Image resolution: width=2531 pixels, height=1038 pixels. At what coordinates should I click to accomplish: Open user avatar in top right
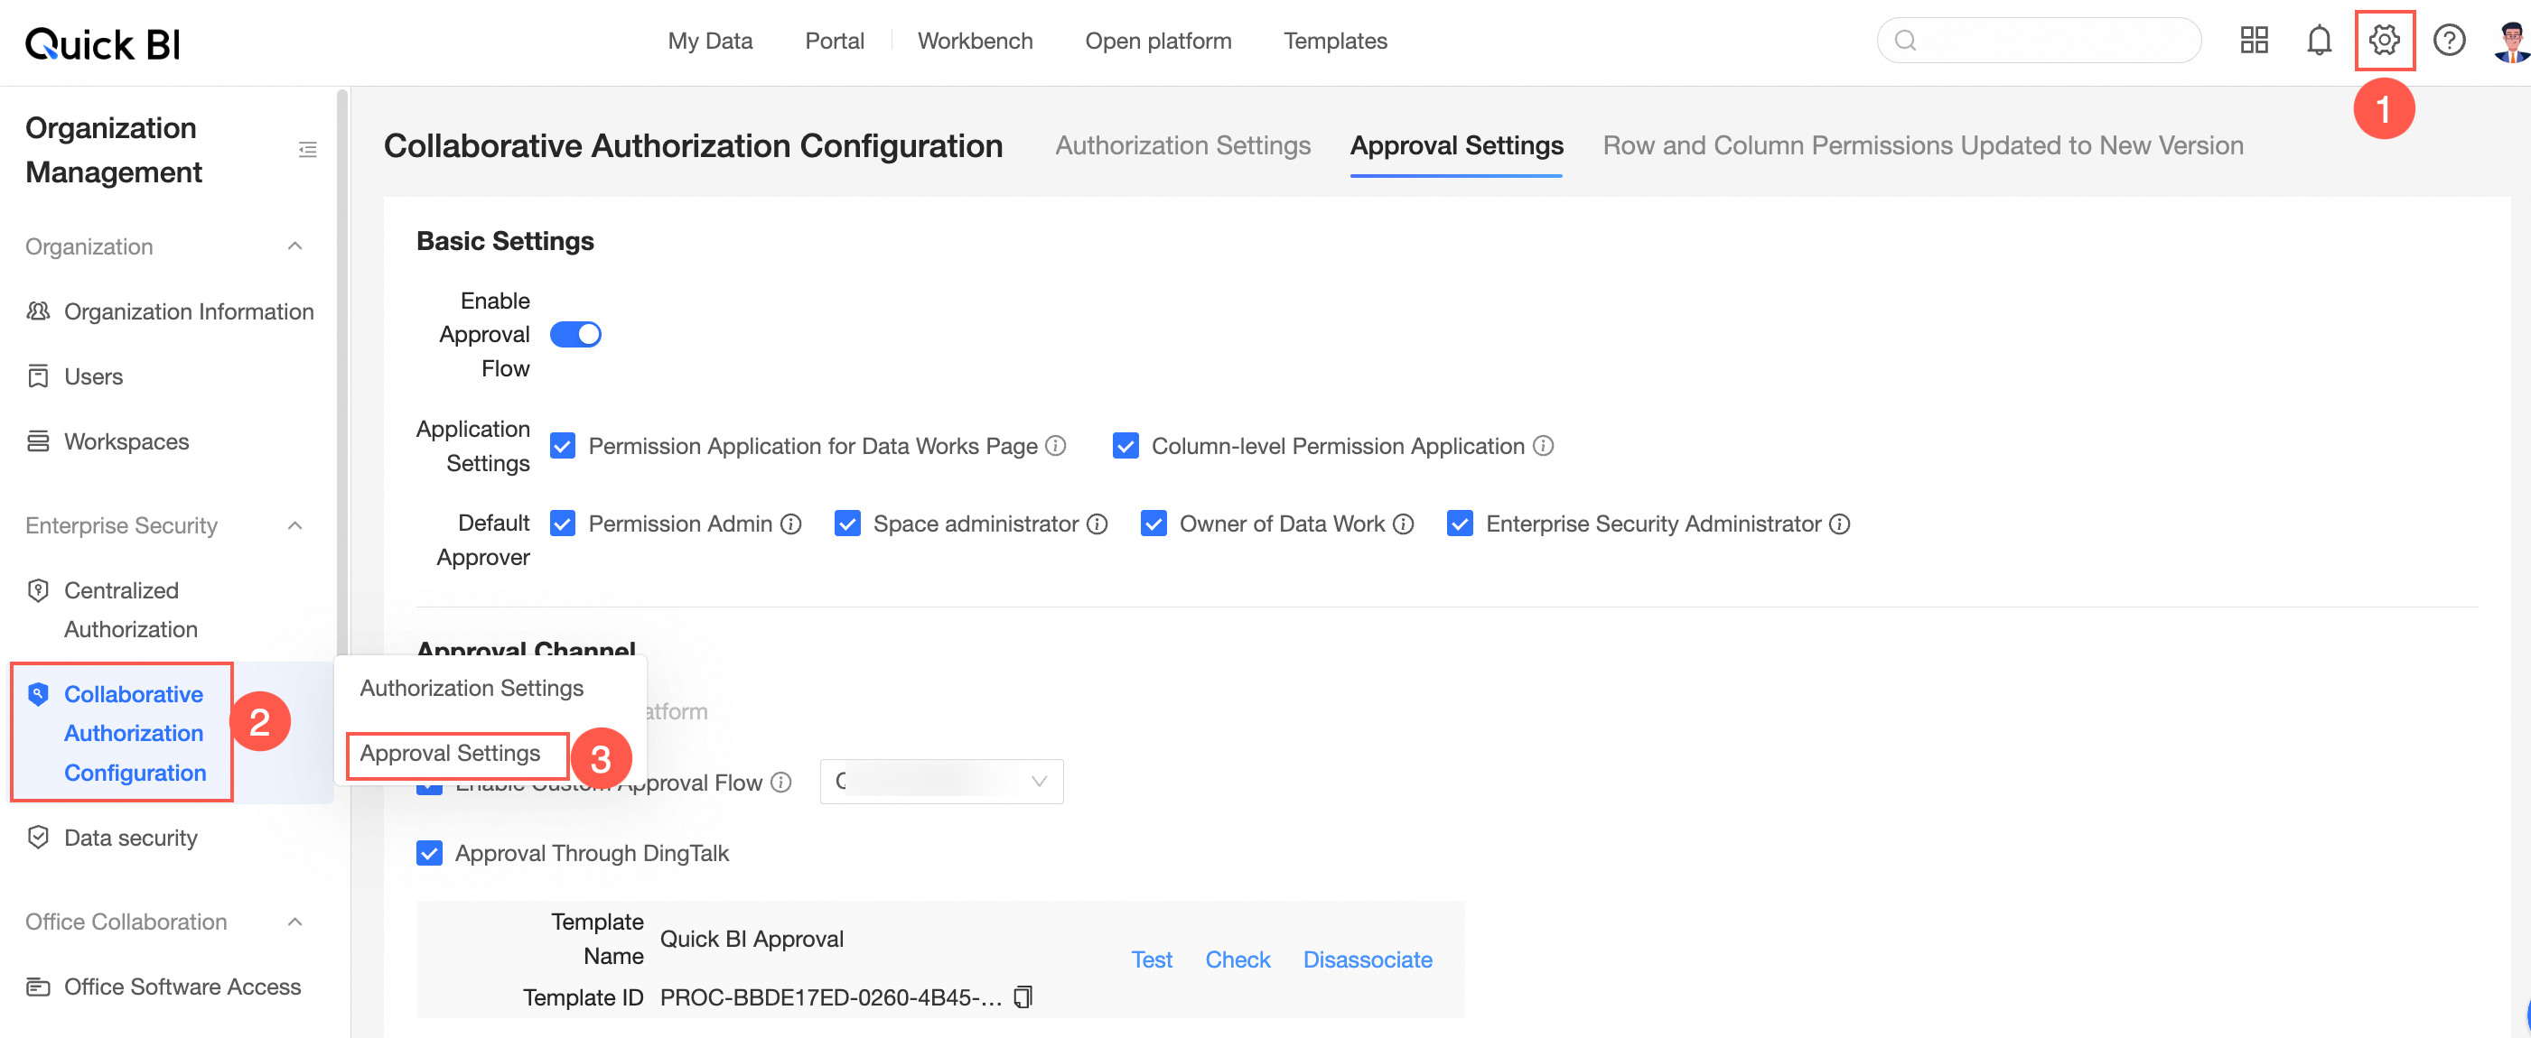2510,41
